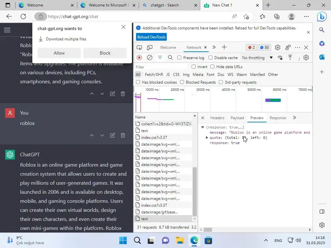Select the index.css?v3.37 request at bottom

tap(164, 205)
